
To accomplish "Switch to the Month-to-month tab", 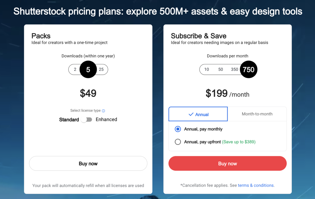I will tap(257, 114).
